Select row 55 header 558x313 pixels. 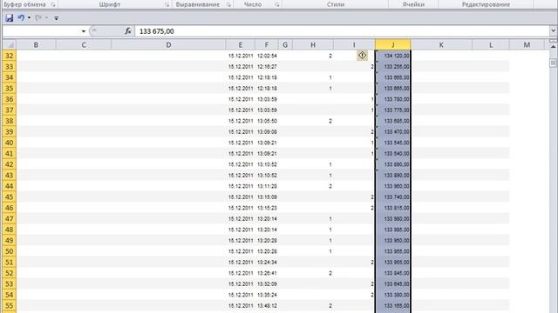(x=10, y=306)
